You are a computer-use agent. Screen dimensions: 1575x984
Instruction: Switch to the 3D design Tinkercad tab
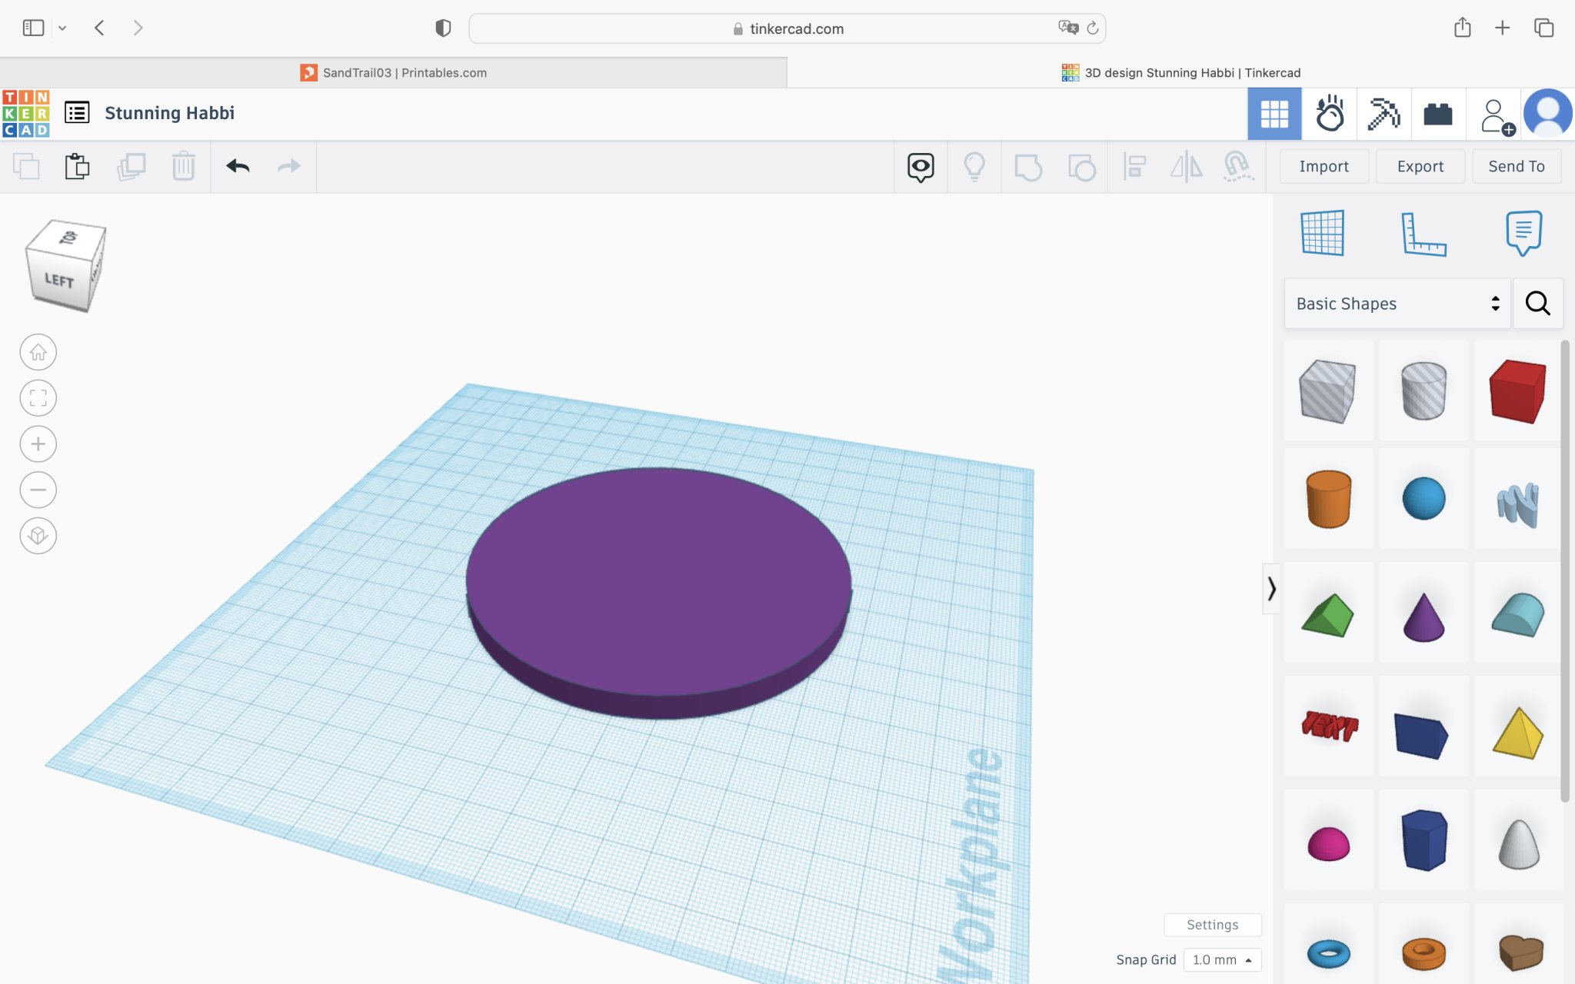tap(1181, 73)
